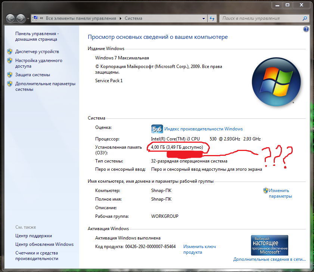Click shield icon beside 'Дополнительные параметры системы'
Viewport: 314px width, 272px height.
(x=10, y=84)
